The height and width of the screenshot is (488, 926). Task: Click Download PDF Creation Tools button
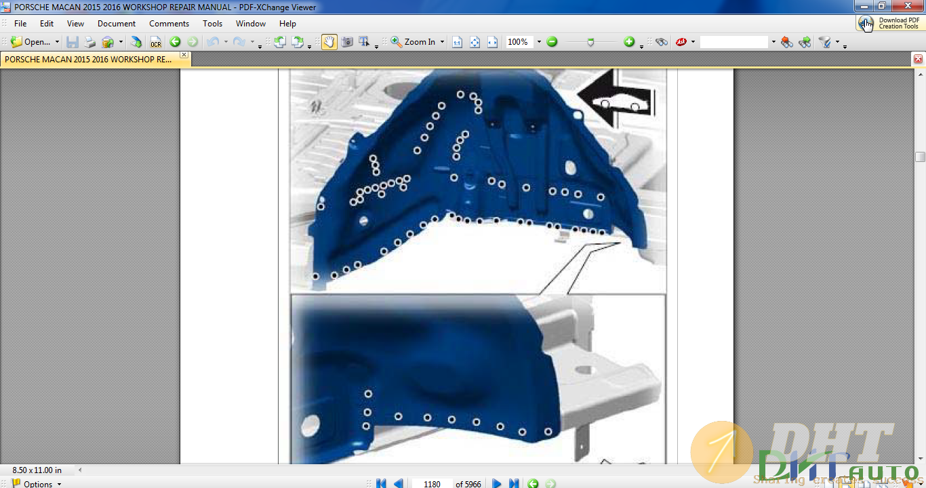[891, 23]
